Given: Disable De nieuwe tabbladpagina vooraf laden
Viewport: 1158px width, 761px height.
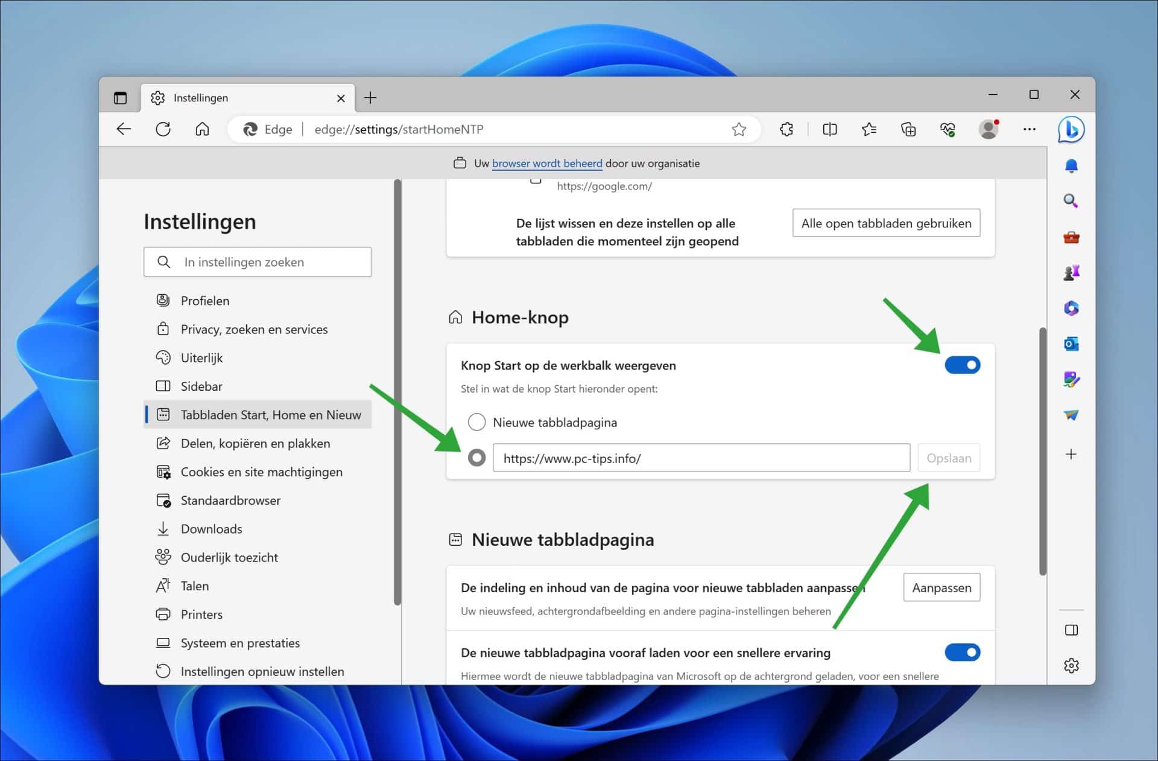Looking at the screenshot, I should click(963, 652).
